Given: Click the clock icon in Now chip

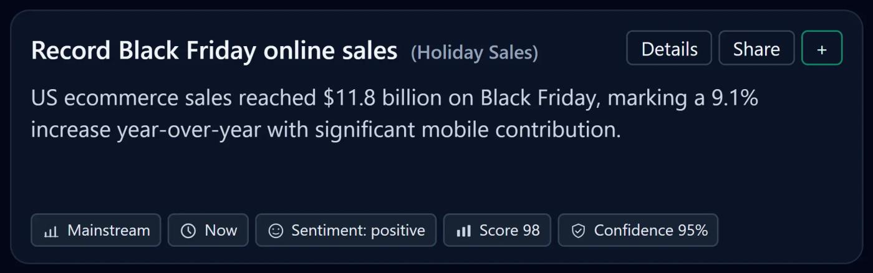Looking at the screenshot, I should 188,231.
